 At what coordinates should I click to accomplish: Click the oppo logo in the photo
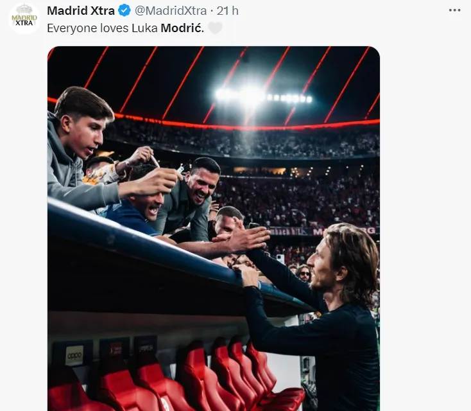point(74,353)
